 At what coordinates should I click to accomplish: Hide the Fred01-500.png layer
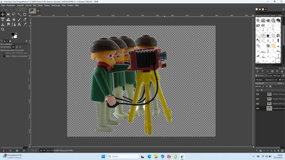point(257,94)
